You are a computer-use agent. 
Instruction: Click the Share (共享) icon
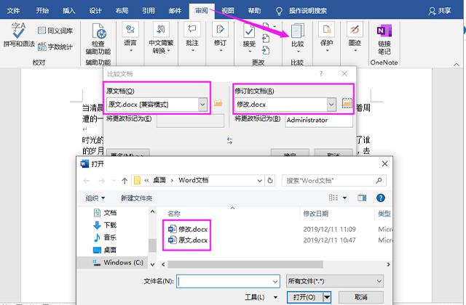440,11
